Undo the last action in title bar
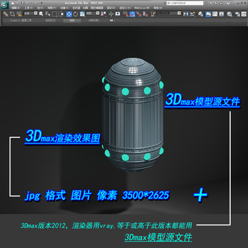This screenshot has width=248, height=248. 27,3
